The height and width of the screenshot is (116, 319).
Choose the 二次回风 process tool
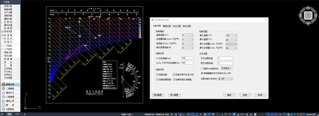pos(10,49)
